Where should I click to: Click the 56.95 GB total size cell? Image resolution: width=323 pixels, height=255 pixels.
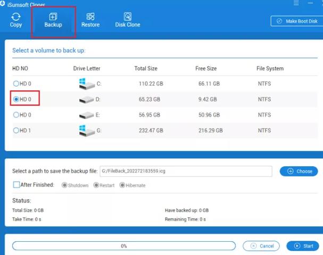(150, 115)
